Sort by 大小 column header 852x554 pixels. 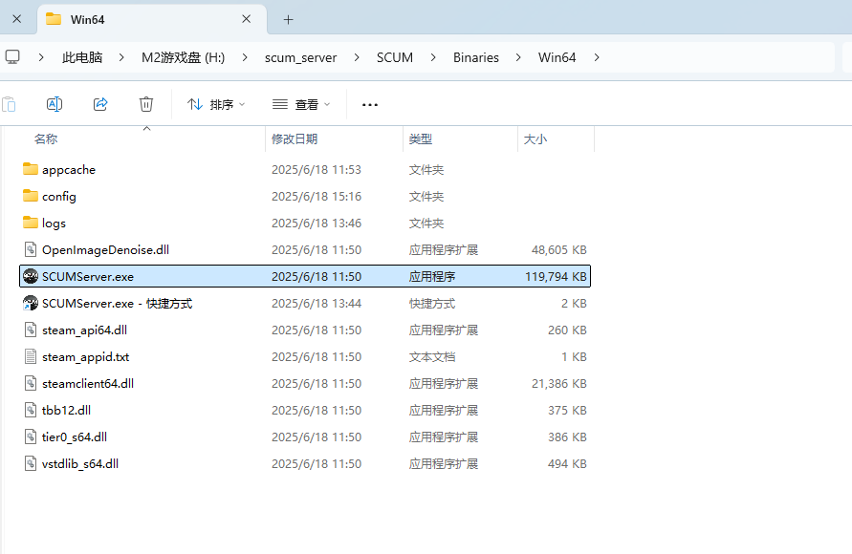click(x=535, y=139)
